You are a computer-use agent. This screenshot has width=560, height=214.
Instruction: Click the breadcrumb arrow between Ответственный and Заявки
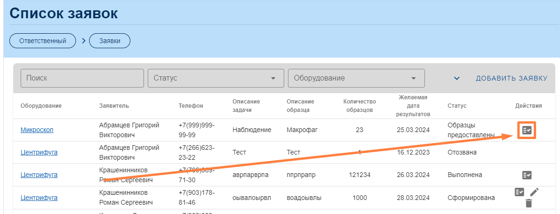(x=83, y=41)
